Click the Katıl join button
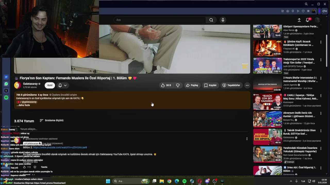 click(x=50, y=85)
